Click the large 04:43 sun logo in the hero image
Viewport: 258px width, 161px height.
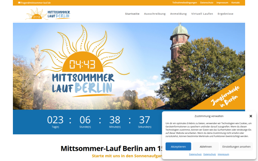click(x=83, y=61)
